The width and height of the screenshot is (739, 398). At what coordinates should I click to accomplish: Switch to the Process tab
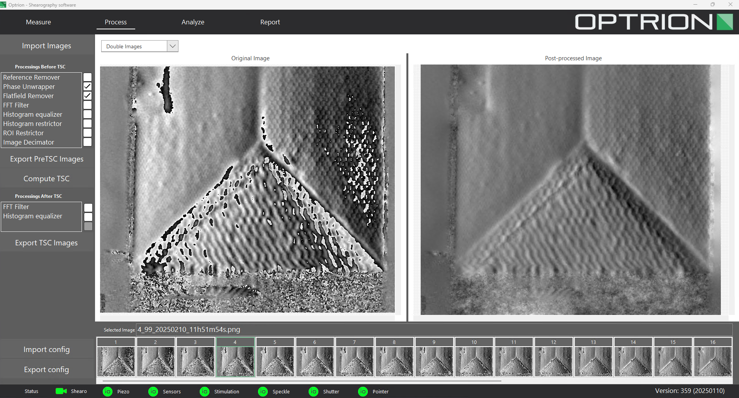[116, 22]
